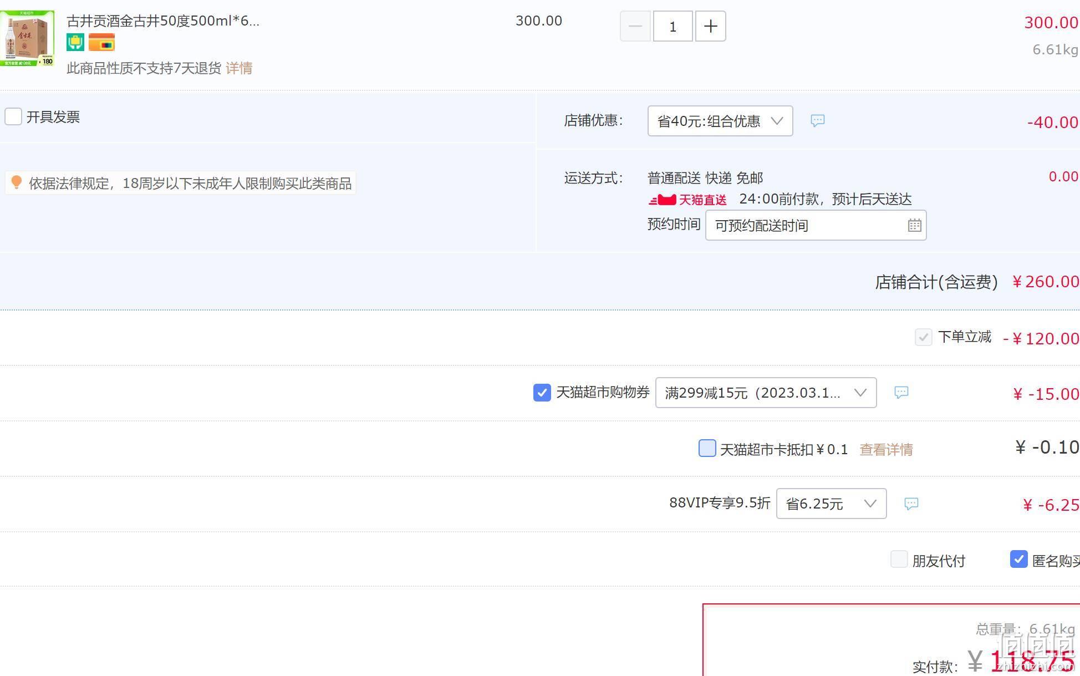The height and width of the screenshot is (676, 1080).
Task: Check the 朋友代付 checkbox
Action: tap(899, 559)
